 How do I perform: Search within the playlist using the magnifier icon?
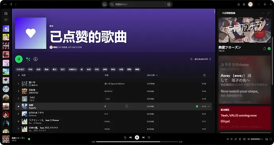click(191, 59)
